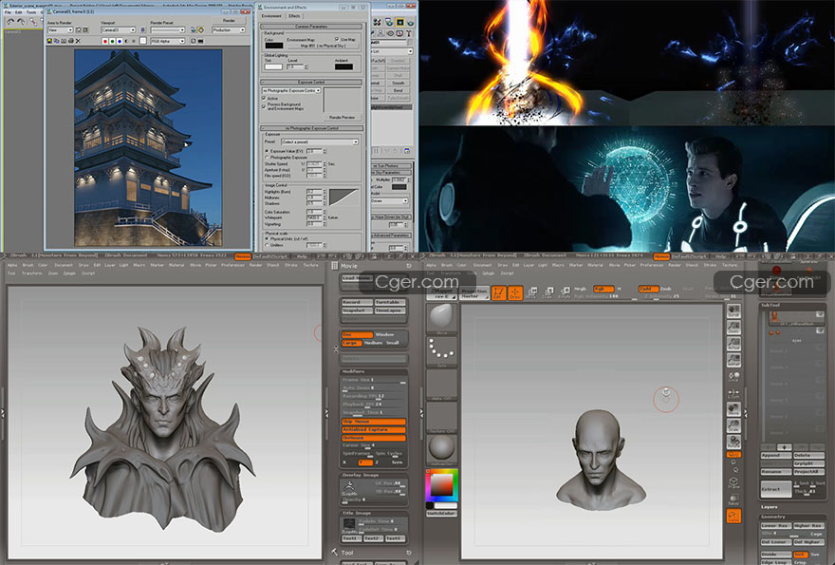The image size is (835, 565).
Task: Toggle the red channel button in render window
Action: point(105,41)
